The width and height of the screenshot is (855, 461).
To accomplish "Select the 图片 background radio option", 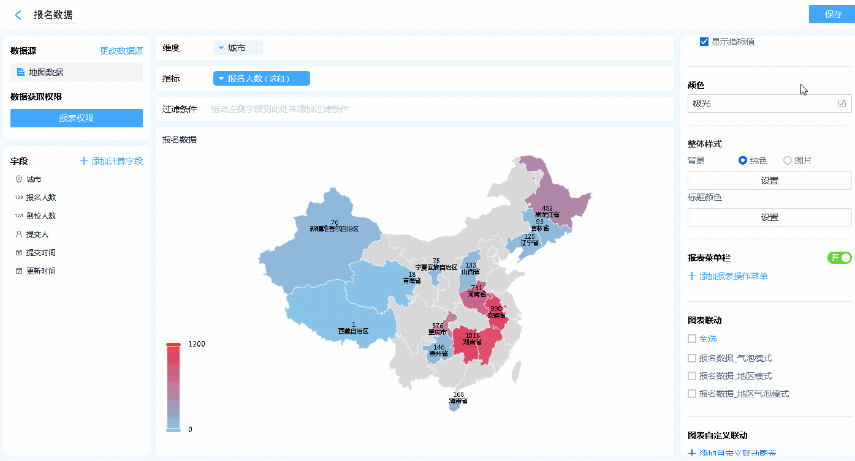I will click(788, 160).
